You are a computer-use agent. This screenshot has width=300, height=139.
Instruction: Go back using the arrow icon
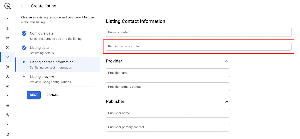click(x=22, y=6)
